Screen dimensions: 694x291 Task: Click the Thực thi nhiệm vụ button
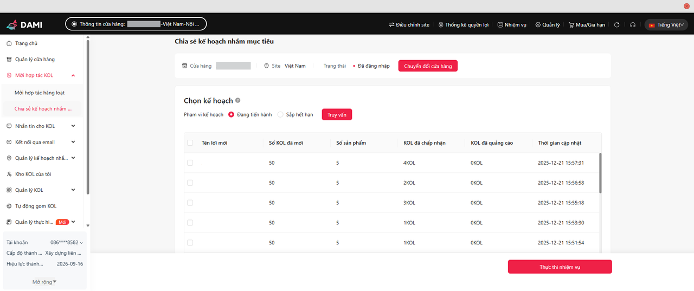(x=560, y=267)
